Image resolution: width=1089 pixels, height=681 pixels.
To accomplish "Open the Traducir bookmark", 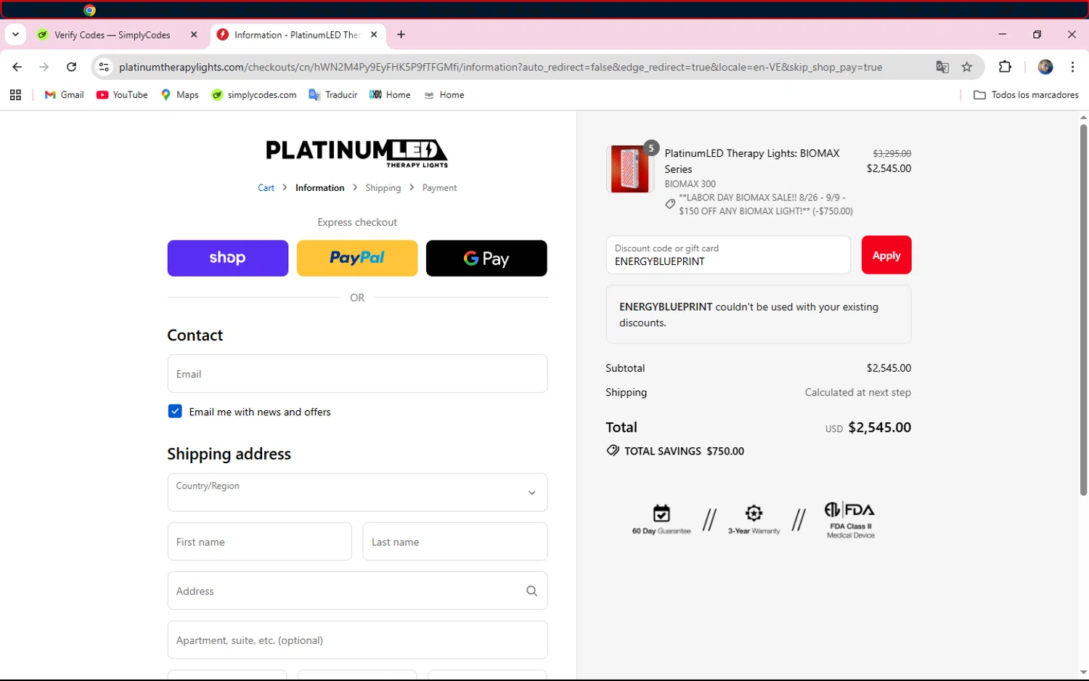I will (333, 95).
